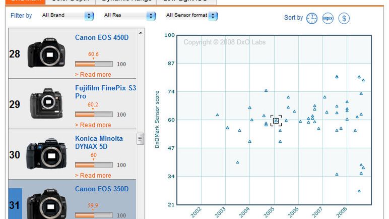
Task: Click the orange 59.9 score value
Action: (x=93, y=205)
